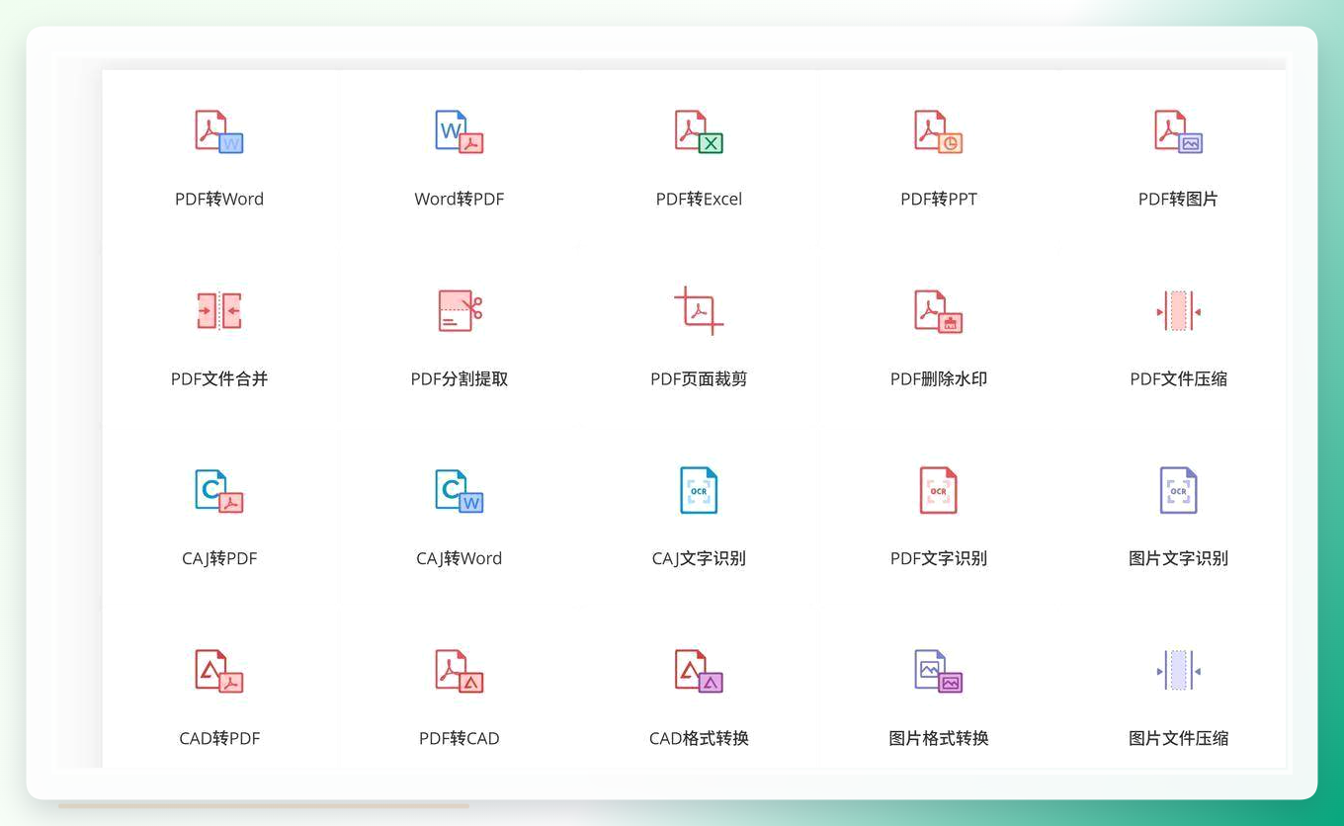
Task: Click the PDF文字识别 label
Action: pyautogui.click(x=939, y=558)
